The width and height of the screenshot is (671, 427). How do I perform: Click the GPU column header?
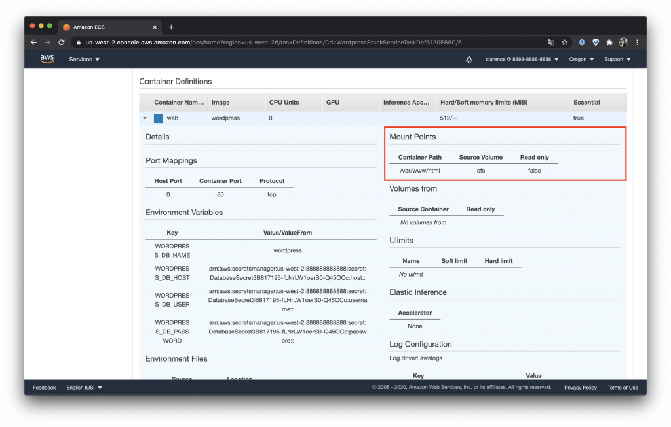pyautogui.click(x=351, y=103)
